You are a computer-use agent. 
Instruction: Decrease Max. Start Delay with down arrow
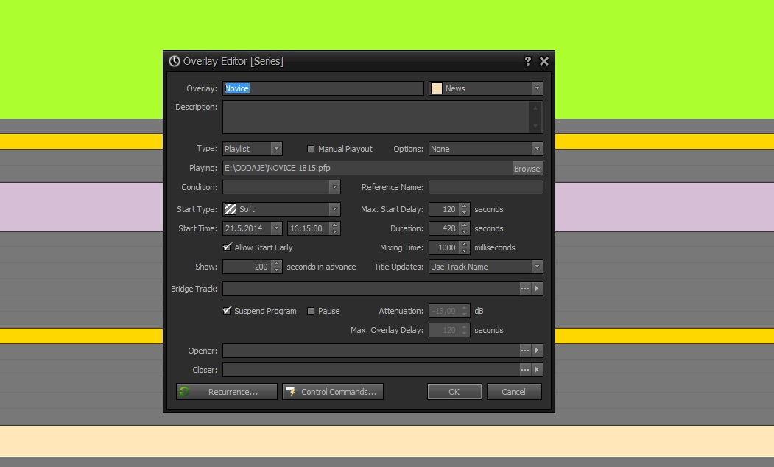tap(464, 212)
